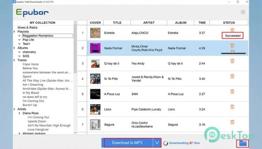262x149 pixels.
Task: Select Upside Down under Diana Ross
Action: (37, 121)
